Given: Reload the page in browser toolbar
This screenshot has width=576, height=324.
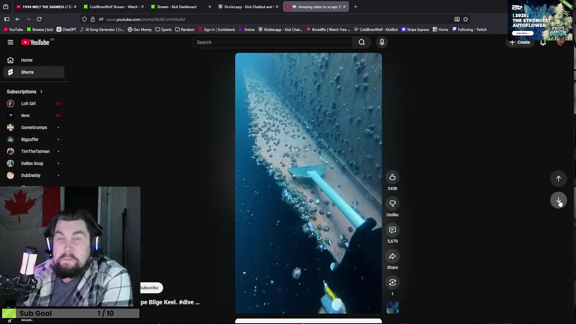Looking at the screenshot, I should pyautogui.click(x=39, y=19).
